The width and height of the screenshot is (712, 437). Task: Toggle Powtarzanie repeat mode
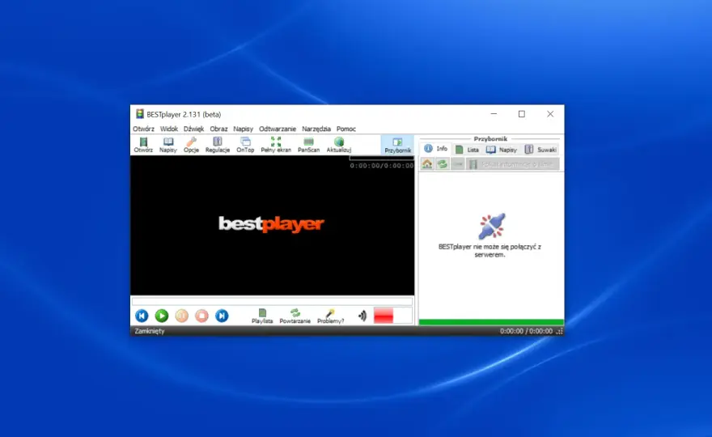295,316
